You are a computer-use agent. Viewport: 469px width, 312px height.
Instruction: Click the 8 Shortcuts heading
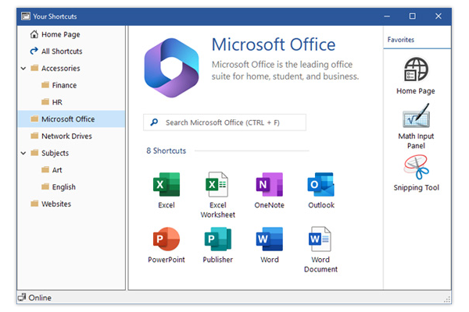[x=166, y=151]
